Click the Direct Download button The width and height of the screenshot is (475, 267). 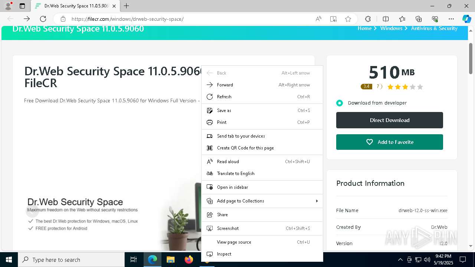tap(390, 120)
